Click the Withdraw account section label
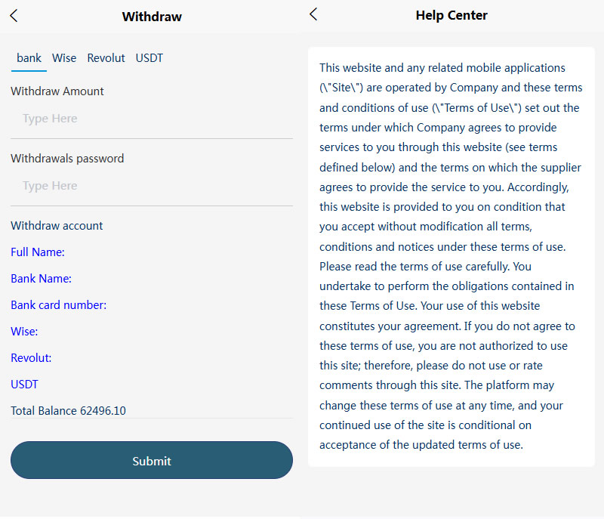This screenshot has height=519, width=604. pos(57,226)
